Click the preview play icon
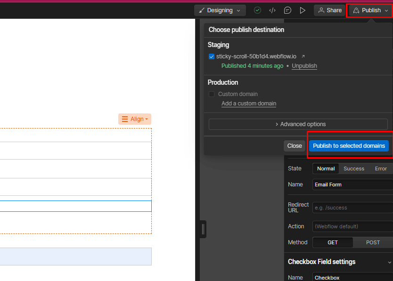 pos(303,10)
